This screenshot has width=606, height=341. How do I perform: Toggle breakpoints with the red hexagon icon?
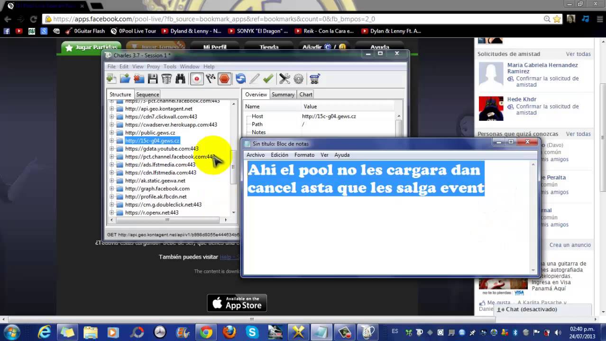click(x=224, y=79)
